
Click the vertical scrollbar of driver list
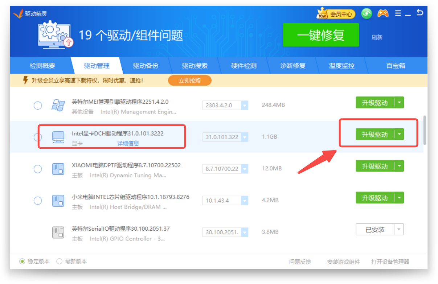425,131
